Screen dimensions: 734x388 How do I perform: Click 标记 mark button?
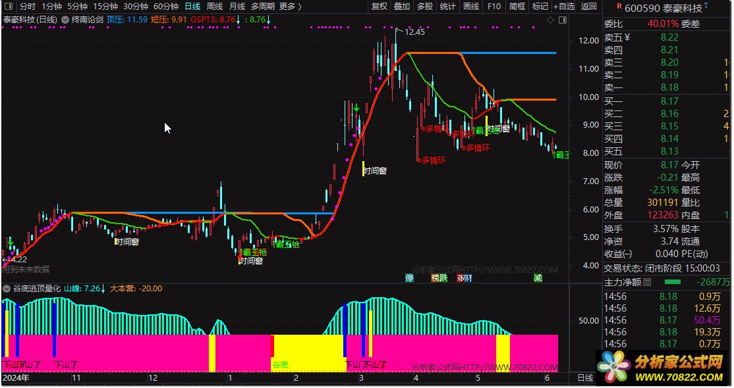(x=540, y=7)
